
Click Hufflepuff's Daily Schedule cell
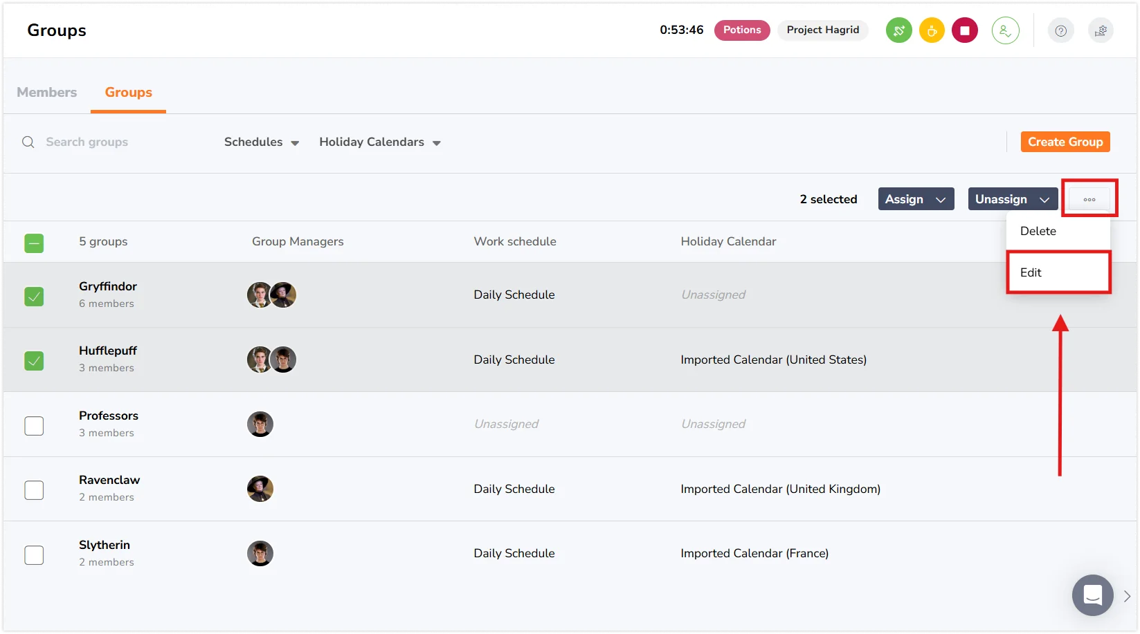pos(514,360)
